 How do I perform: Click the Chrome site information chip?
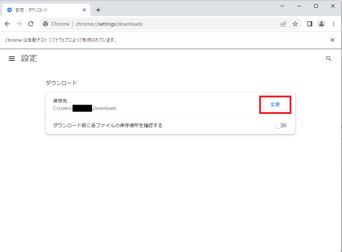[56, 24]
